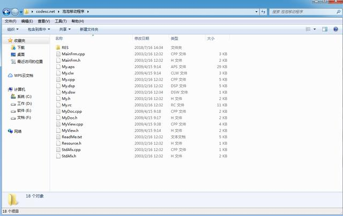Select the My.rc file icon
The width and height of the screenshot is (343, 216).
pos(58,105)
